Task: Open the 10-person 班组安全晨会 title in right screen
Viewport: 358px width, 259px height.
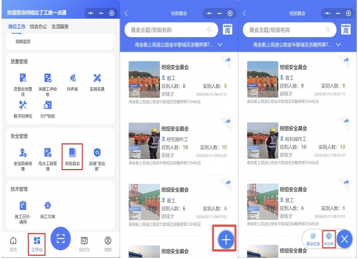Action: point(293,128)
